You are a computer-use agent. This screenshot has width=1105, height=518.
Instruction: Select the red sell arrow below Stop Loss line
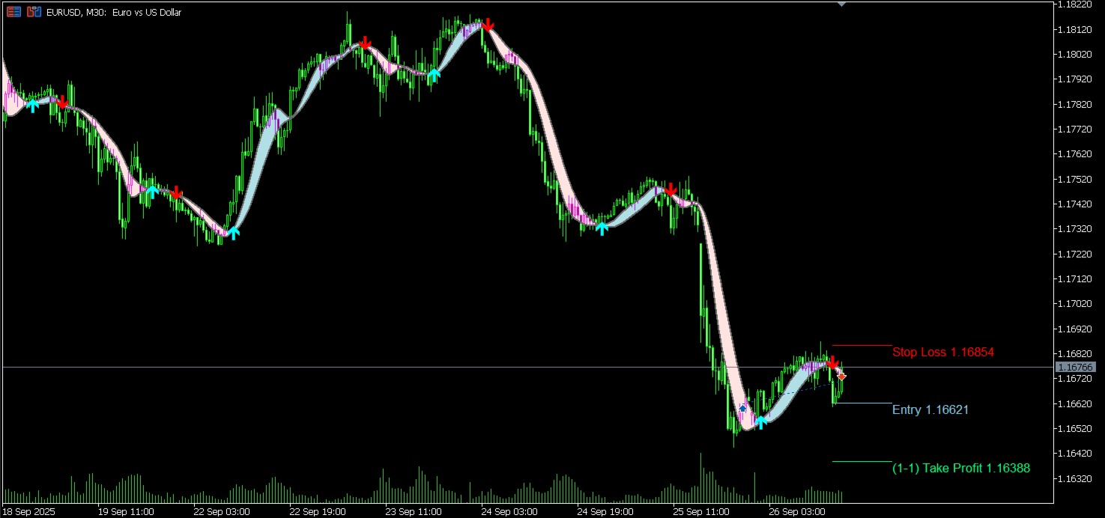tap(832, 362)
